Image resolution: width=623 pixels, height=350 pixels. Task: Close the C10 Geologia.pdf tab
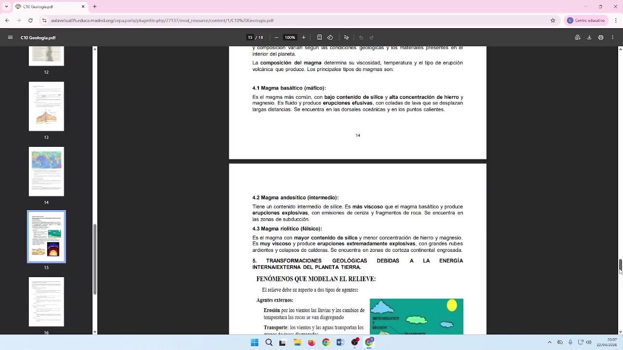tap(83, 7)
